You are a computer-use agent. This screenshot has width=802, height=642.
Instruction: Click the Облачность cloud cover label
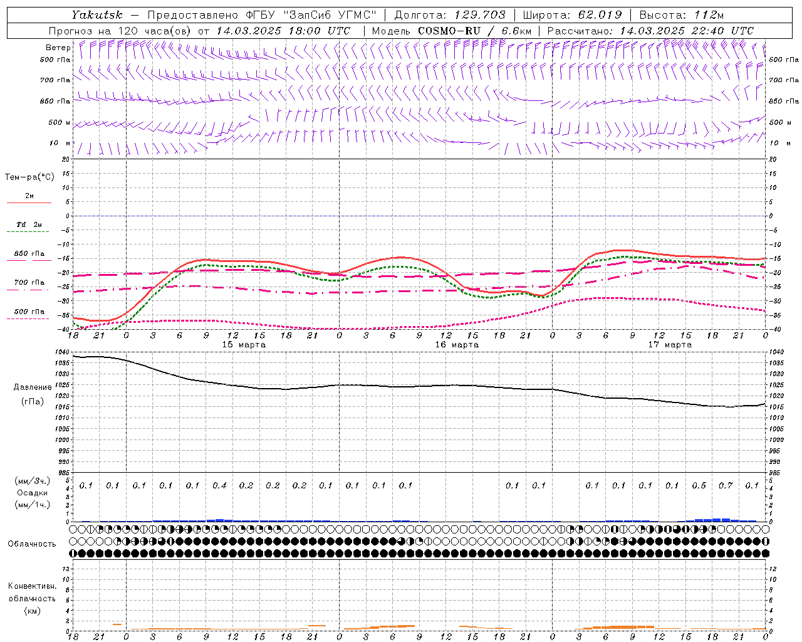(32, 544)
